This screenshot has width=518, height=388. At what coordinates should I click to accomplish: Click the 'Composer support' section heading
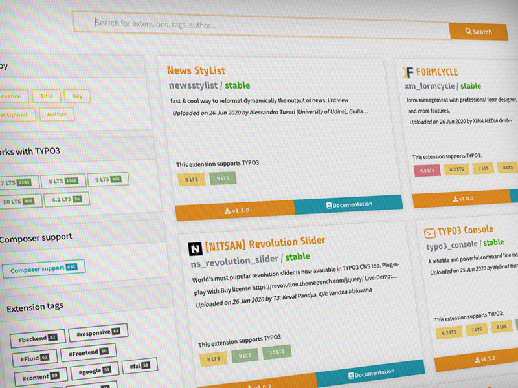(x=36, y=237)
